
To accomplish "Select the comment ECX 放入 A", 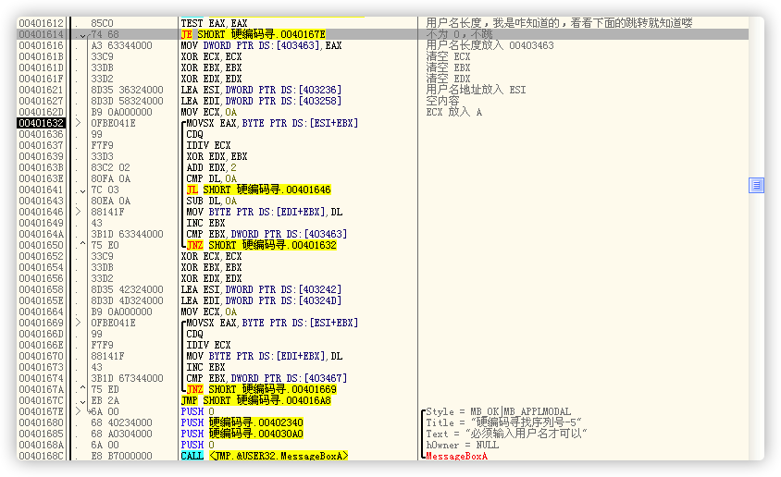I will [x=453, y=112].
